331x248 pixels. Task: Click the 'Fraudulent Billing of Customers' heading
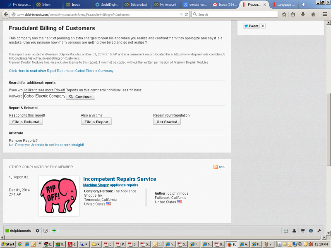[52, 28]
